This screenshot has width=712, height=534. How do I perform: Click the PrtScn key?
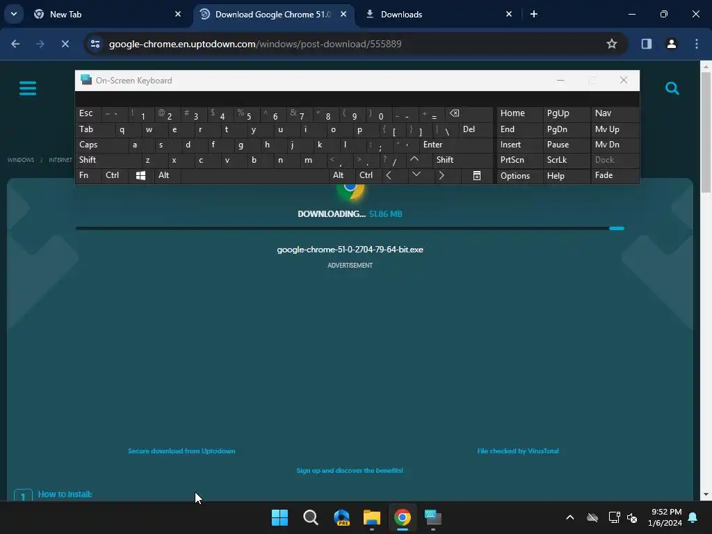click(x=519, y=160)
